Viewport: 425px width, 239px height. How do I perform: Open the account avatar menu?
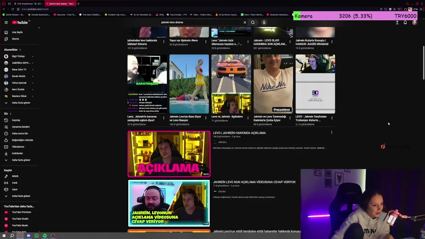414,23
